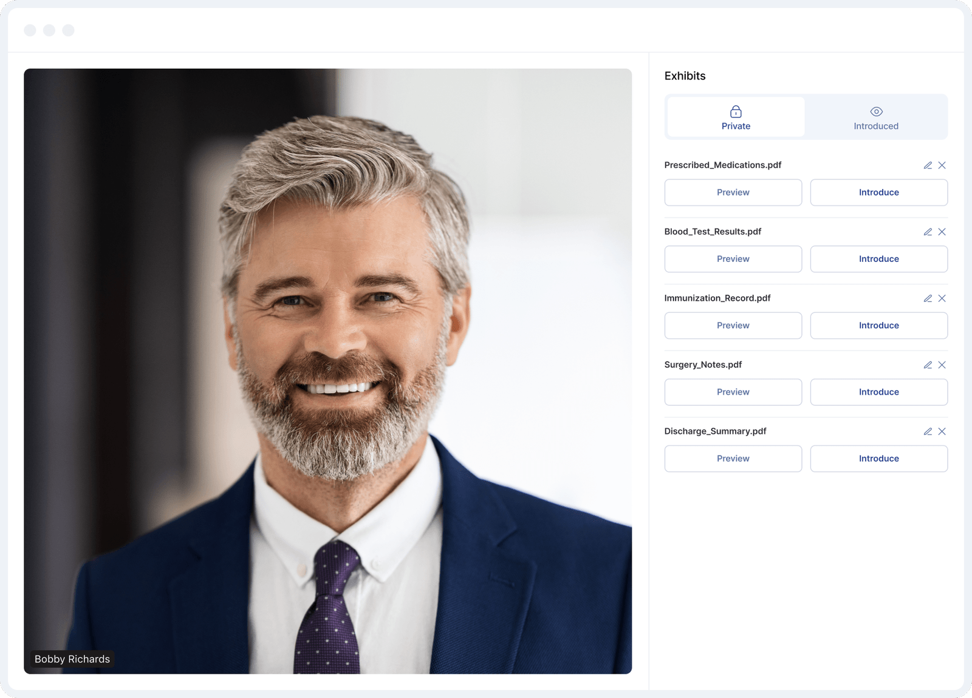The height and width of the screenshot is (698, 972).
Task: Click Bobby Richards video feed
Action: point(328,371)
